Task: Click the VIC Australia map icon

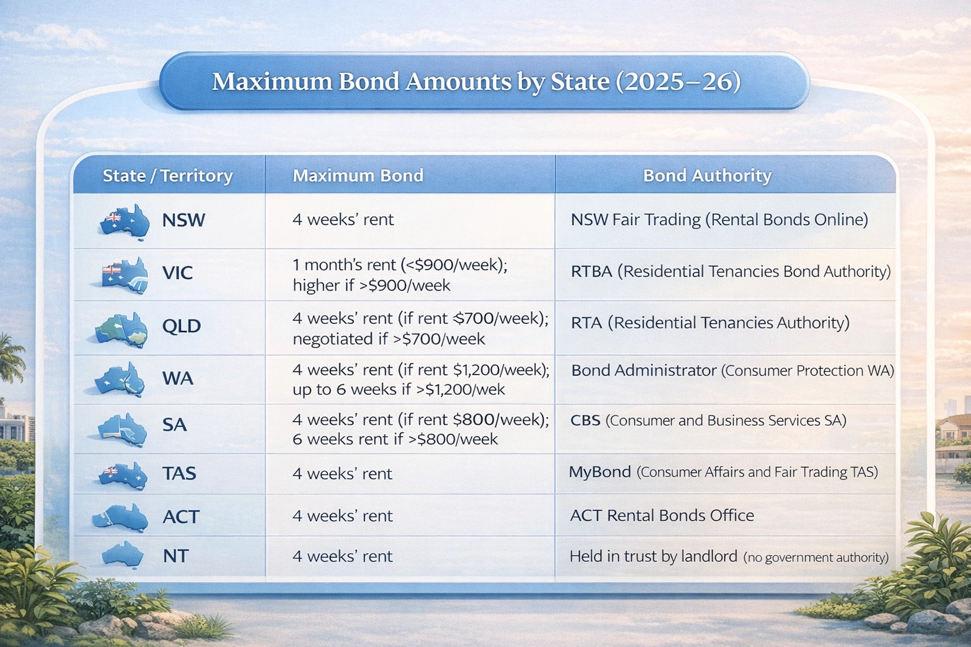Action: click(x=124, y=275)
